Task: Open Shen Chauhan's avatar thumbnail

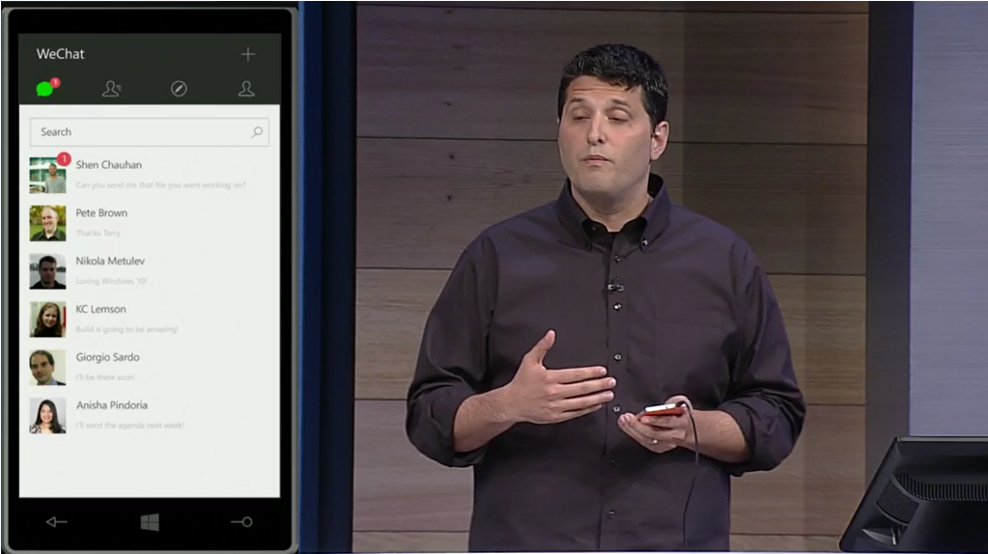Action: [x=47, y=175]
